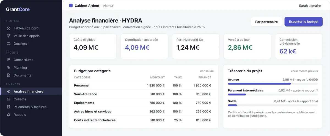Viewport: 330px width, 136px height.
Task: Click the euro icon for Analyse financière
Action: point(9,91)
